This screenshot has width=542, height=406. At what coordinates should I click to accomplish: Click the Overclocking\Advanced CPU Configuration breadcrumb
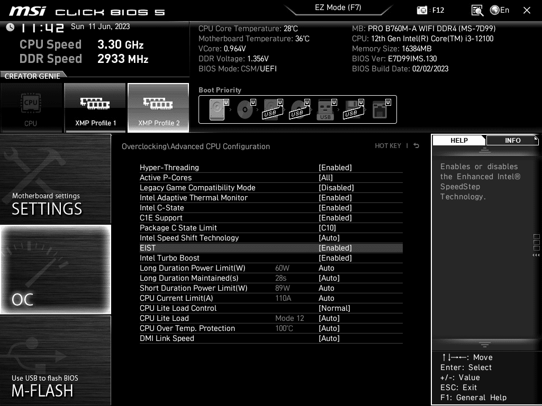point(196,146)
